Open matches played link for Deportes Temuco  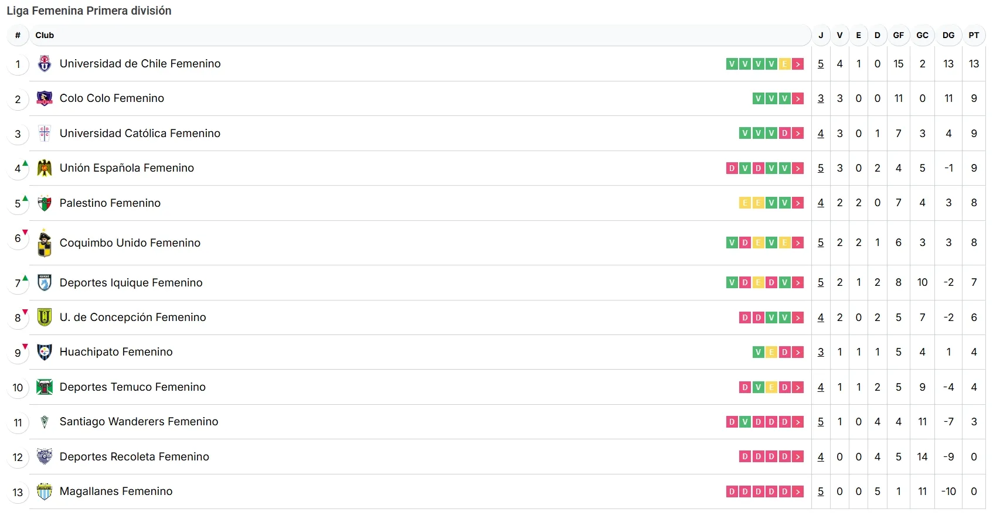(821, 387)
